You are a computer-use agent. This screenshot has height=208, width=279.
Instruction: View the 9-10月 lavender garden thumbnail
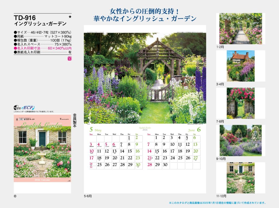click(241, 141)
